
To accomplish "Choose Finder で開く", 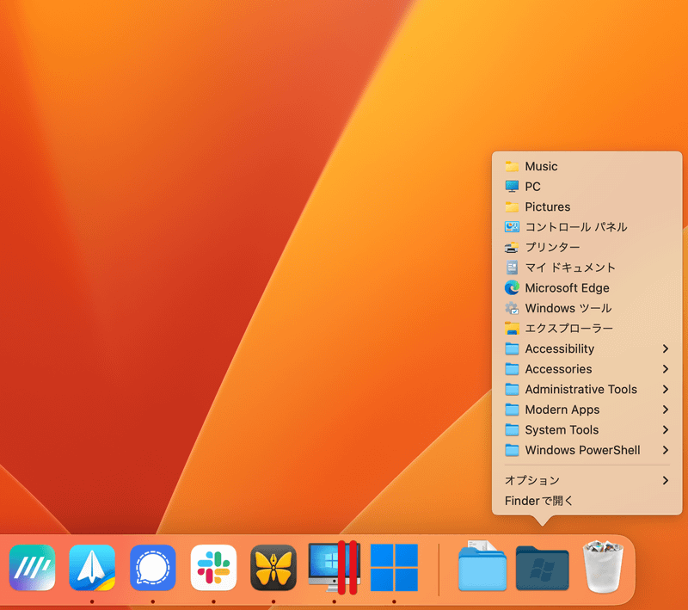I will click(x=587, y=501).
